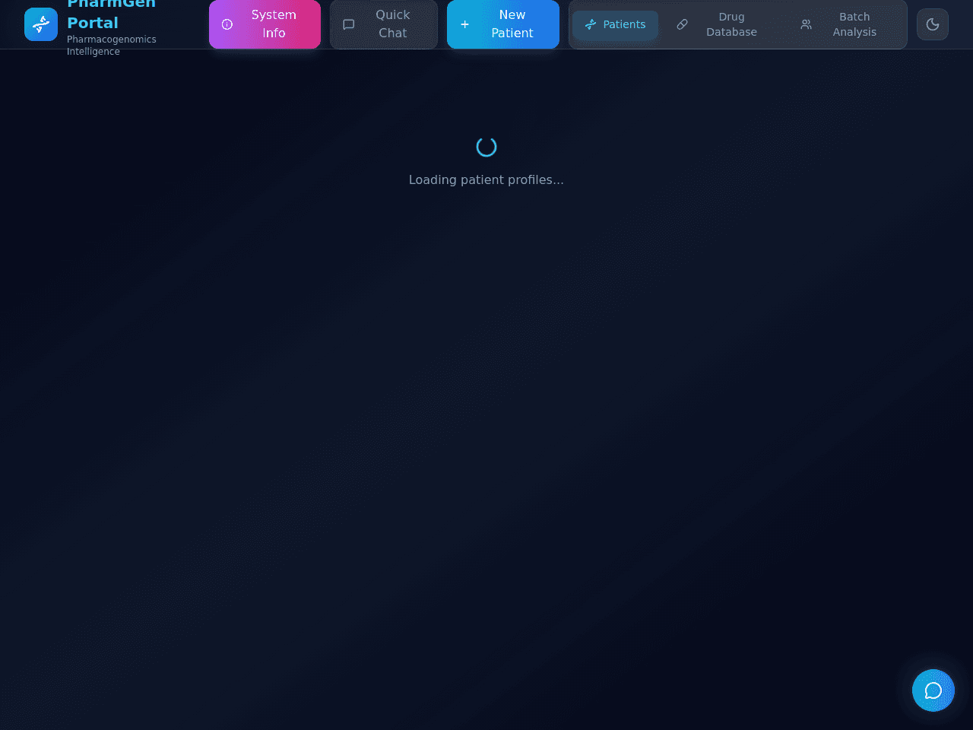
Task: Open Quick Chat
Action: 384,24
